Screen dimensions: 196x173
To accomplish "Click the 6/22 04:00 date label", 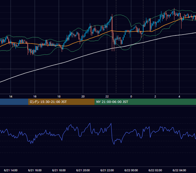I will (x=179, y=170).
